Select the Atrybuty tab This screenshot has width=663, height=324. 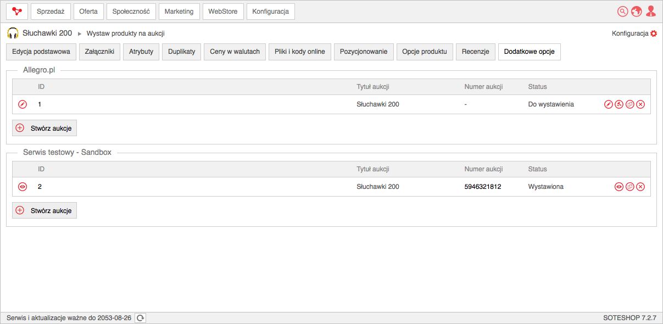(141, 52)
